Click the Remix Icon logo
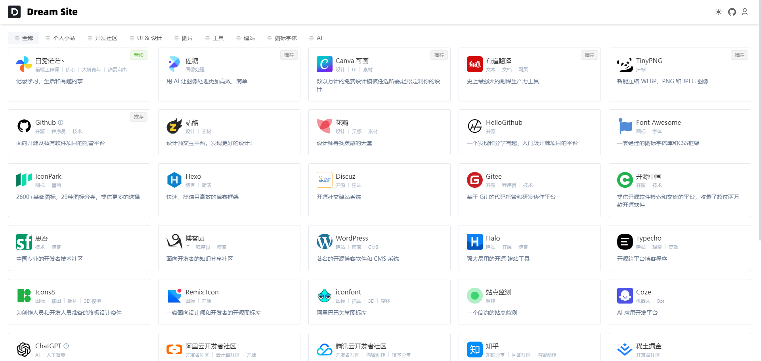The height and width of the screenshot is (361, 761). 174,296
